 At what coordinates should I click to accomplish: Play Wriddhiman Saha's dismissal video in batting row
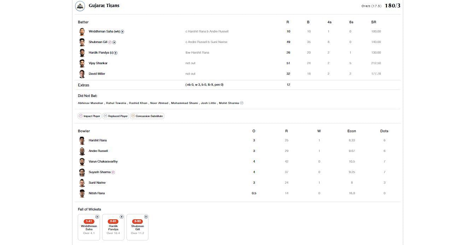coord(122,32)
